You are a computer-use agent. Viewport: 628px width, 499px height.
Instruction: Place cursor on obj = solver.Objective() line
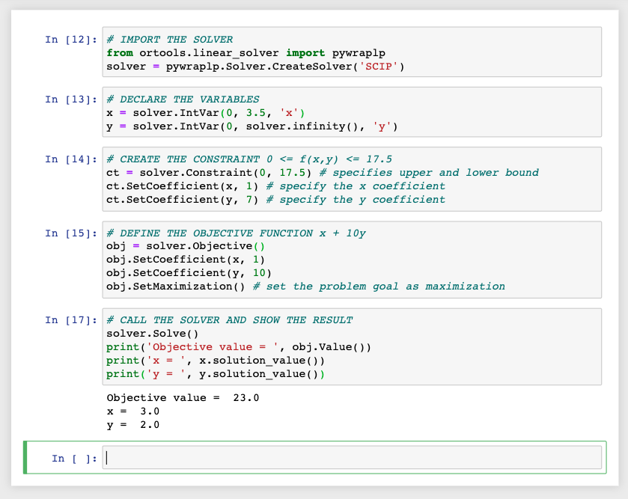pyautogui.click(x=186, y=247)
